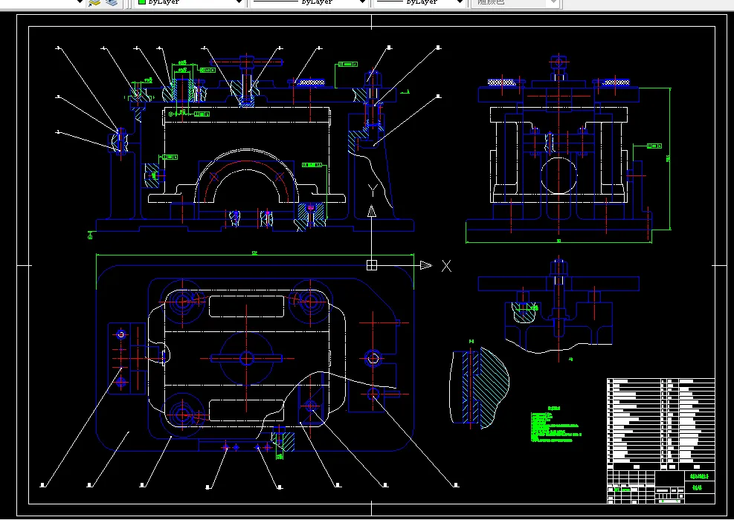Select the green ByLayer color swatch

tap(141, 2)
